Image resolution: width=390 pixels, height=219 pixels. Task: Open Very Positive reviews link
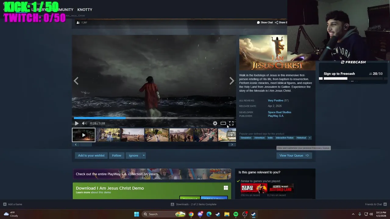click(x=275, y=100)
